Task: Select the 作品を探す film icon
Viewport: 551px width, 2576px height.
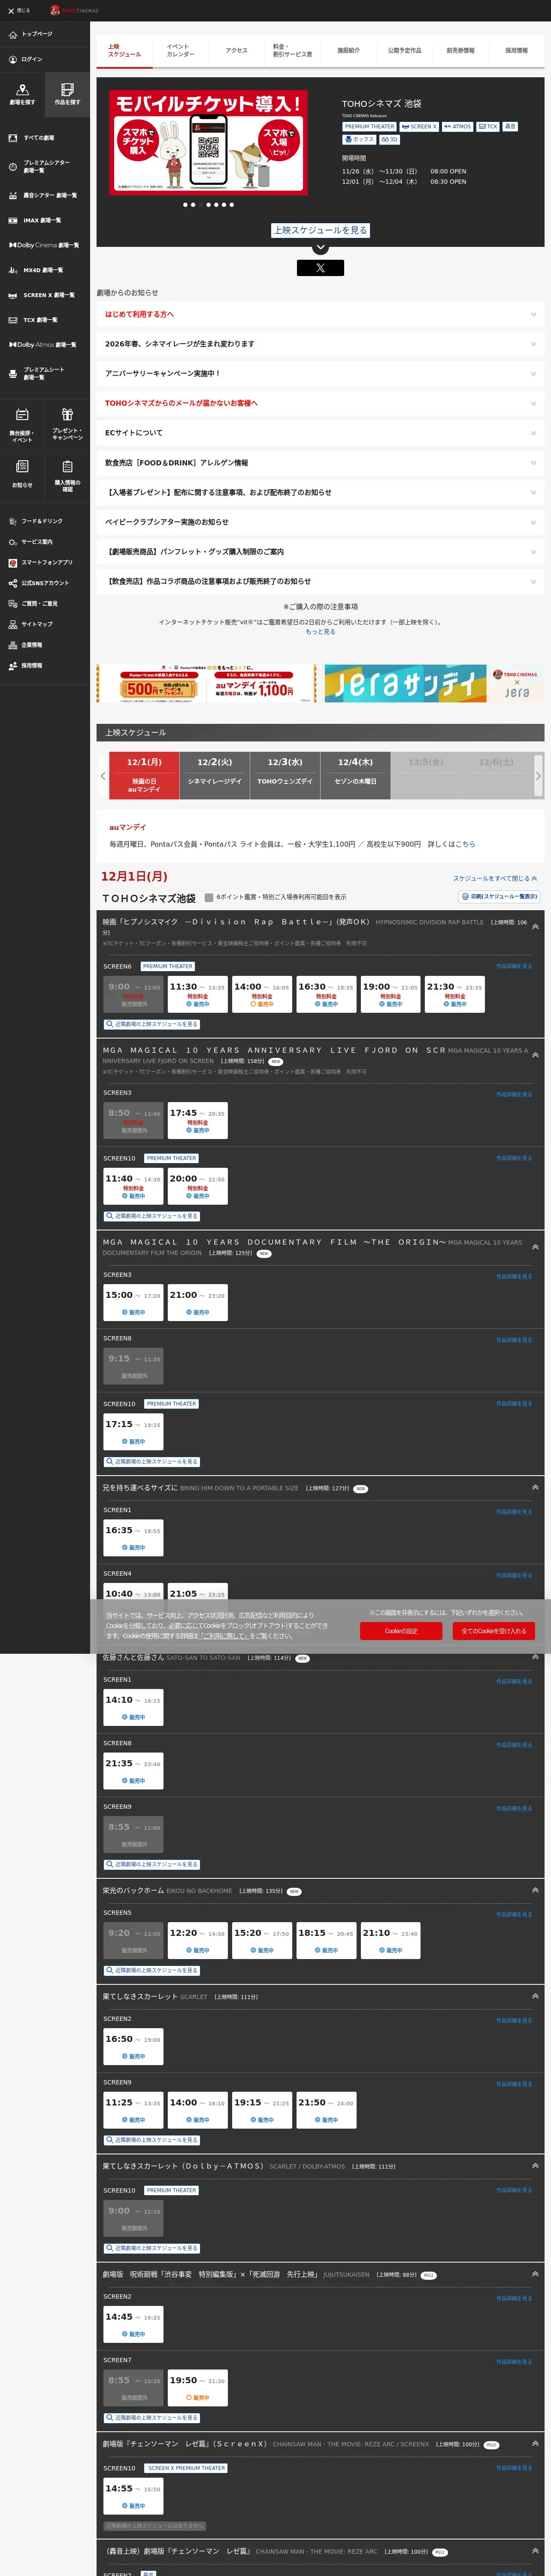Action: [67, 90]
